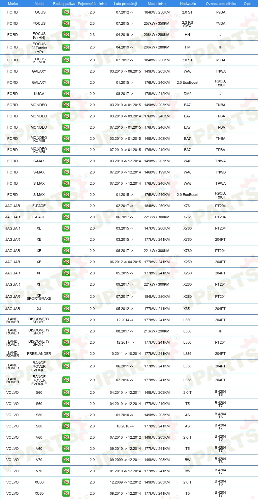Screen dimensions: 258x499
Task: Click the KUGA model cell
Action: tap(39, 94)
